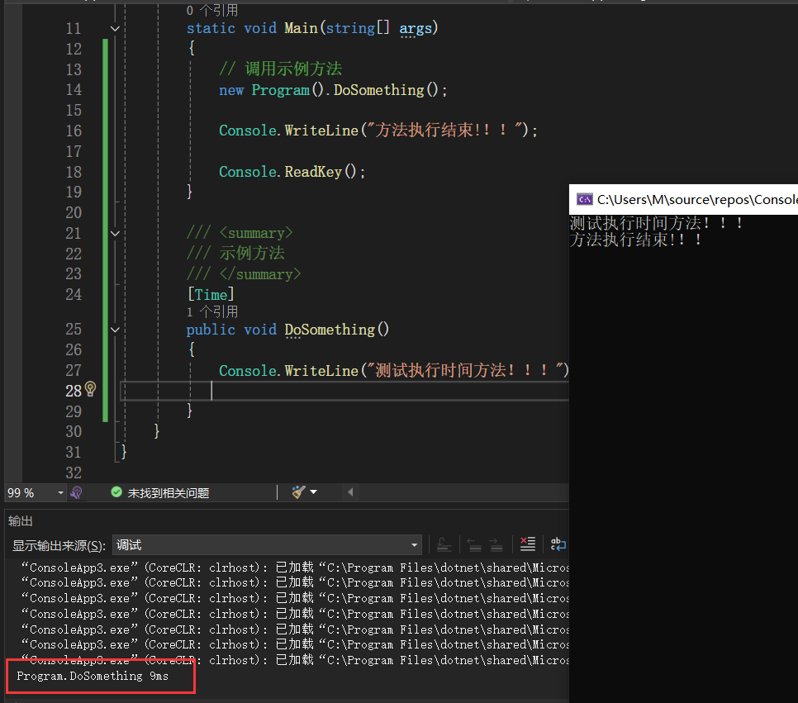This screenshot has width=798, height=703.
Task: Click the '0 个引用' CodeLens link
Action: [x=212, y=11]
